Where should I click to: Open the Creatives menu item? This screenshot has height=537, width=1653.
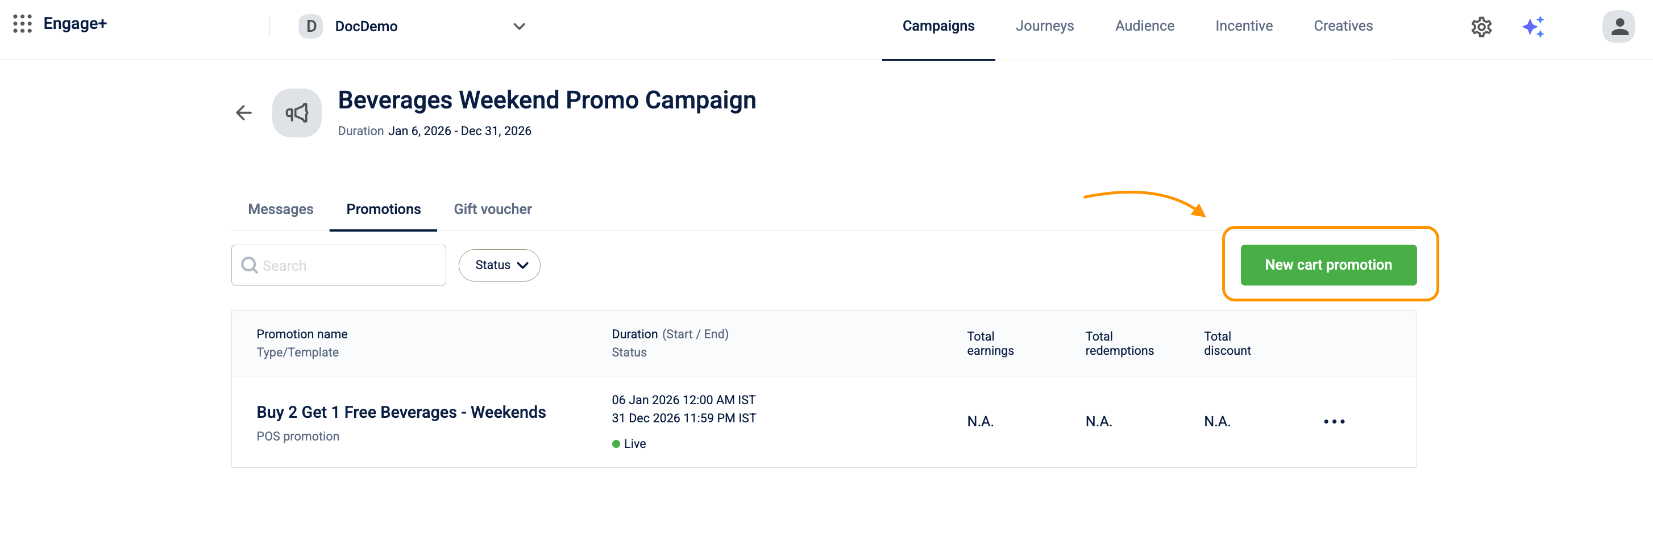(1343, 26)
